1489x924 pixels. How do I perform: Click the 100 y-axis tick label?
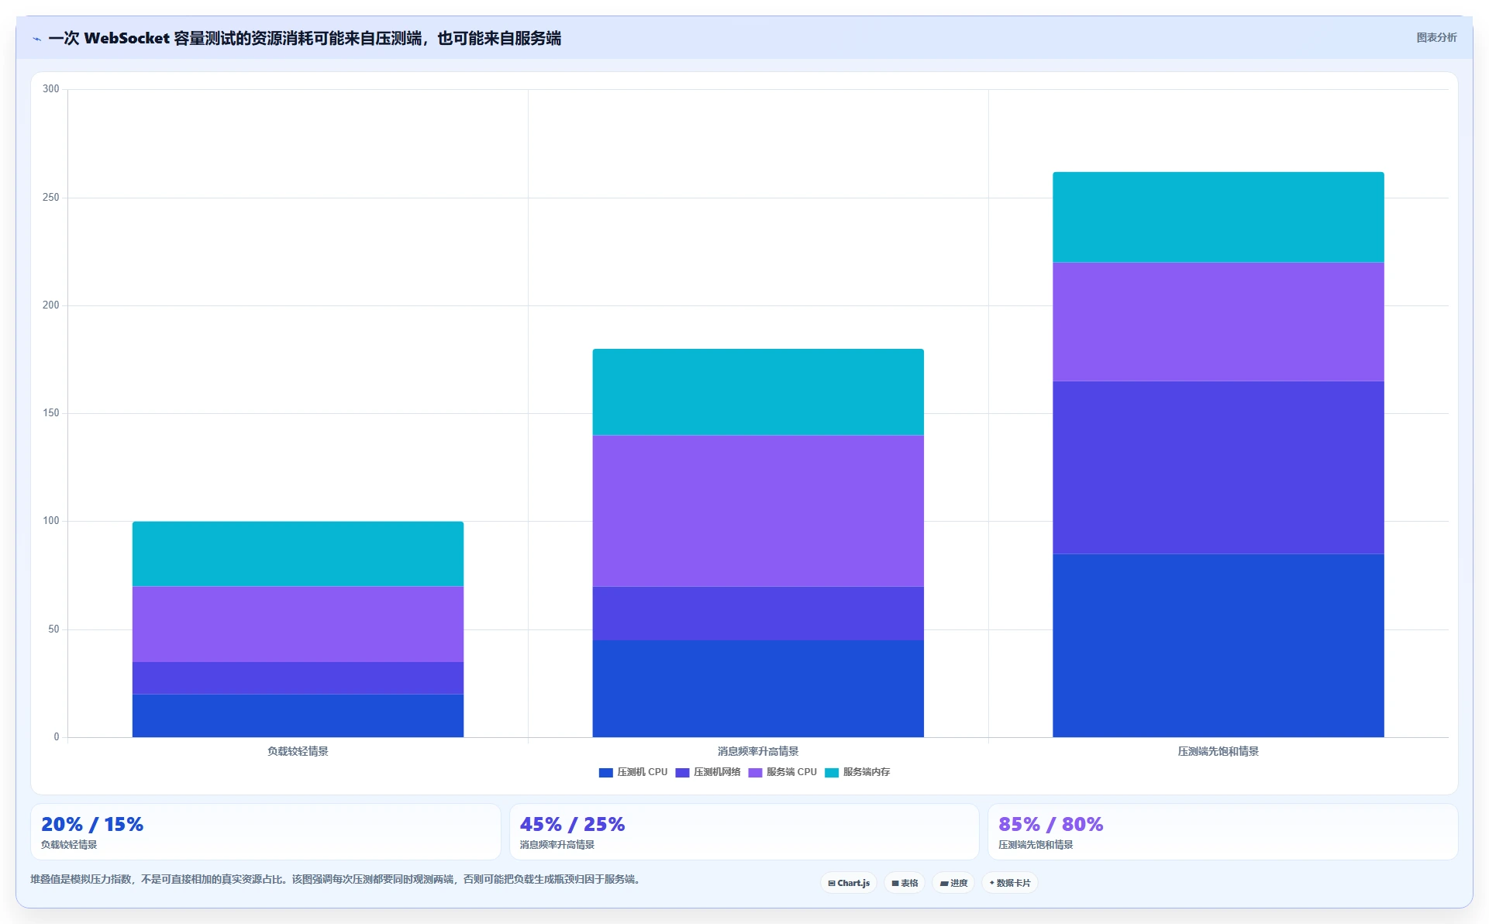51,521
